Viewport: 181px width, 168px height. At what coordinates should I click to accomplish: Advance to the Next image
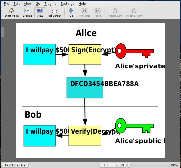click(98, 12)
